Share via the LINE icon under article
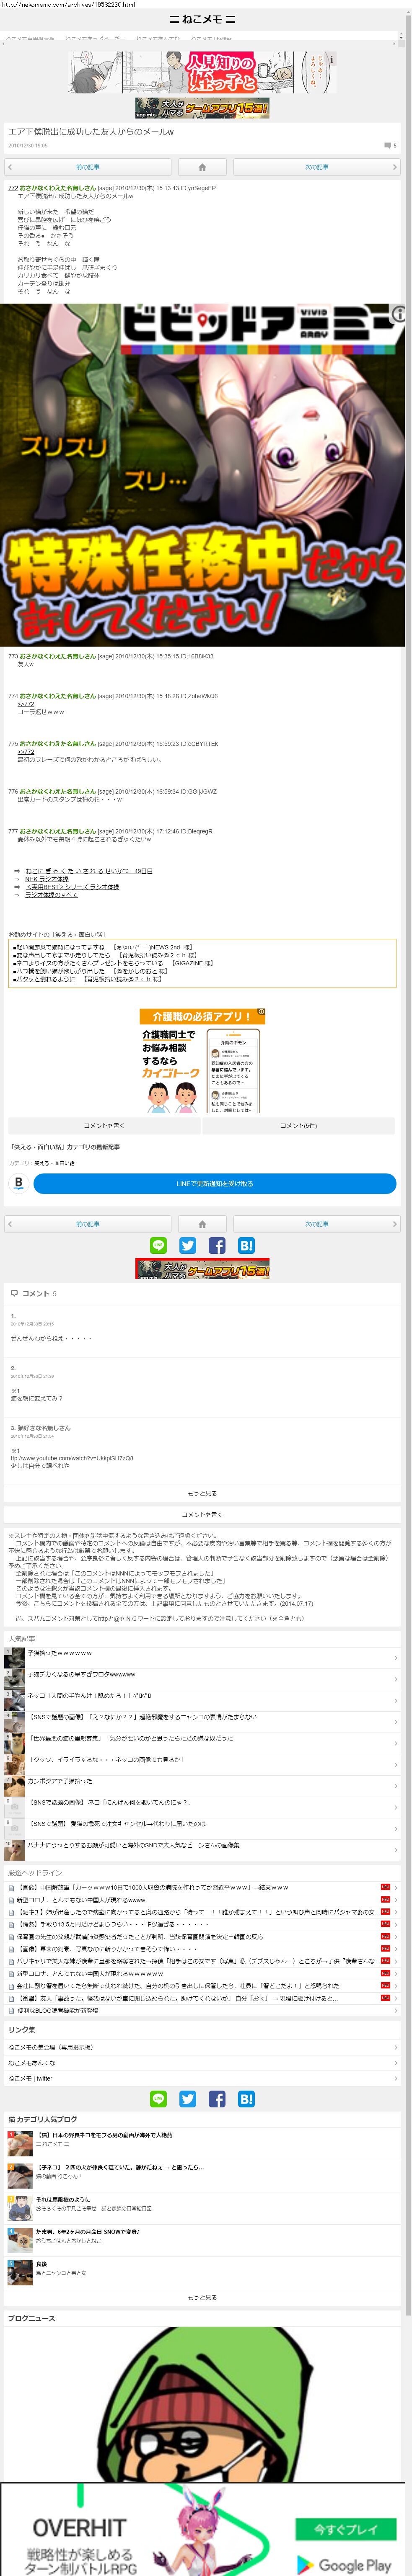 (158, 1246)
